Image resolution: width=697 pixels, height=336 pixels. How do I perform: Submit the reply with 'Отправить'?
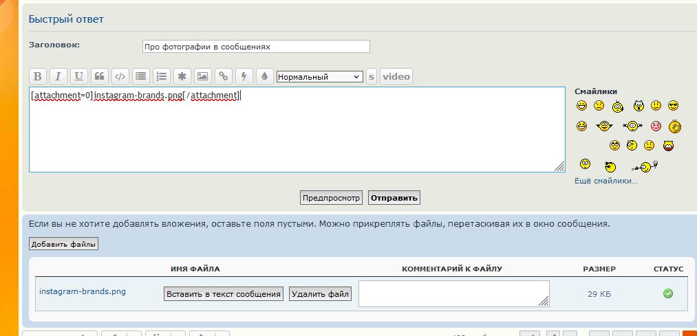click(x=394, y=198)
